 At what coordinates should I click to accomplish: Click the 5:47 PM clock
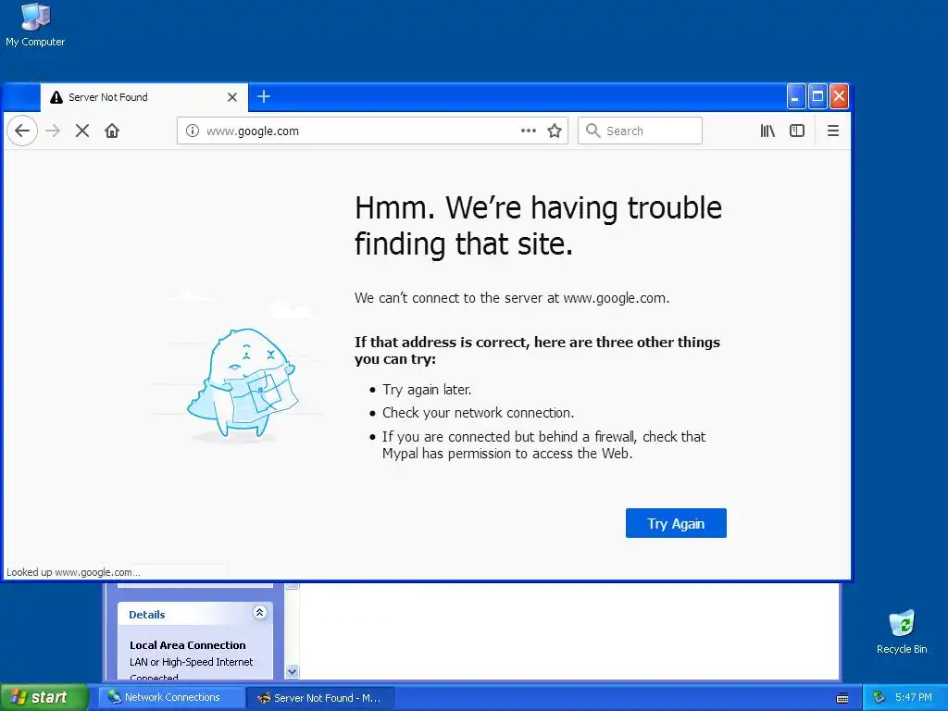(914, 698)
